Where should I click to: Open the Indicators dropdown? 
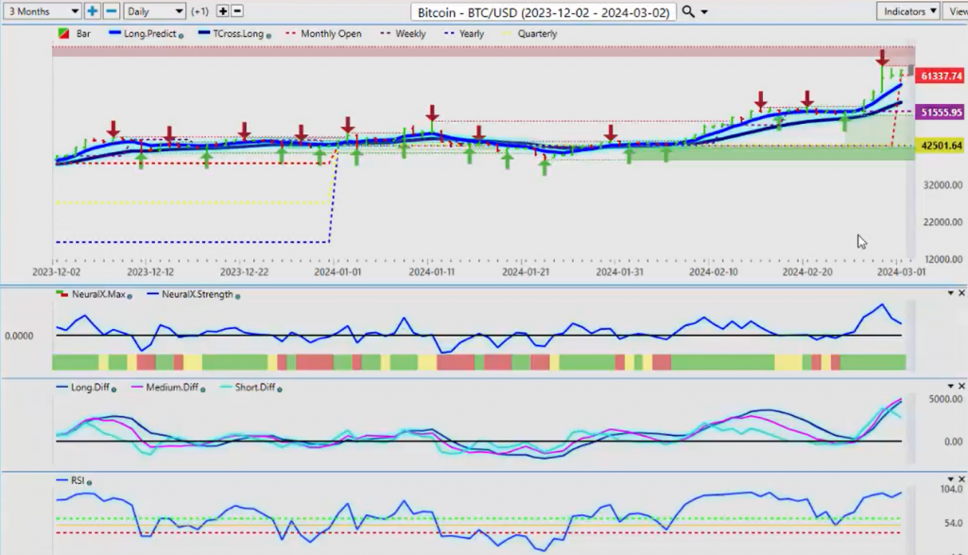pos(908,11)
